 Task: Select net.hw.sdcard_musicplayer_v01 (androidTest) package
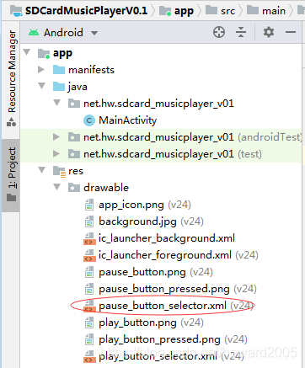tap(193, 137)
